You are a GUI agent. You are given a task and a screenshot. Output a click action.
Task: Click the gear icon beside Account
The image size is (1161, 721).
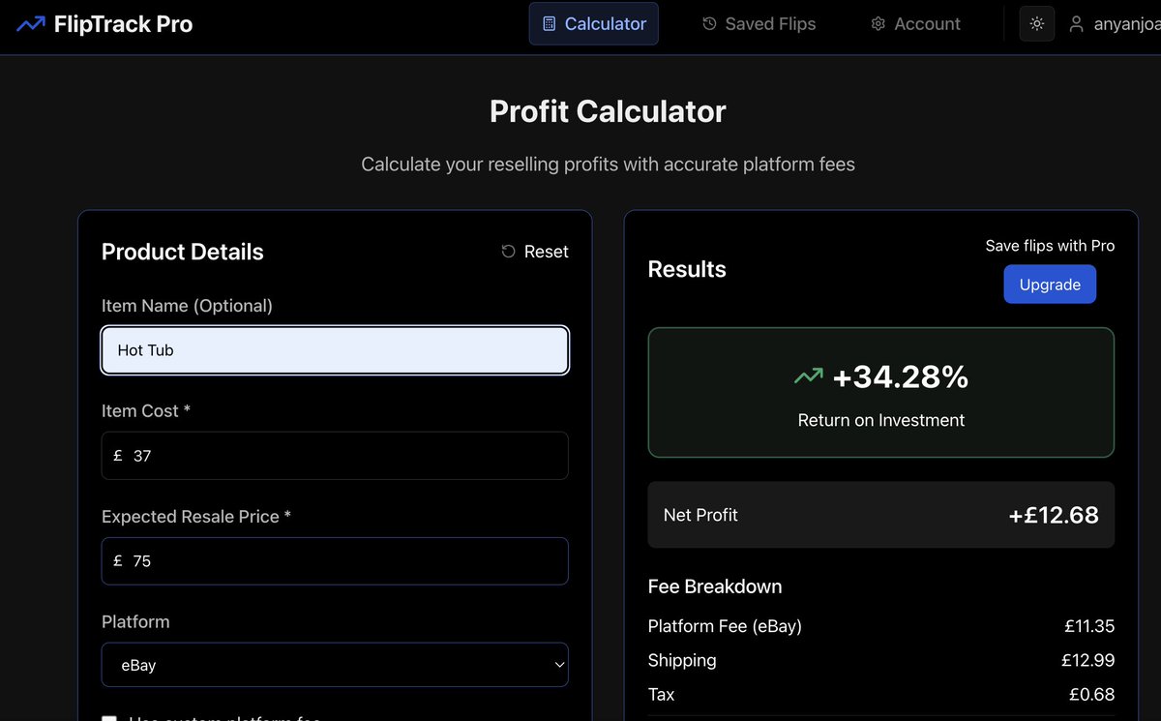pyautogui.click(x=878, y=23)
